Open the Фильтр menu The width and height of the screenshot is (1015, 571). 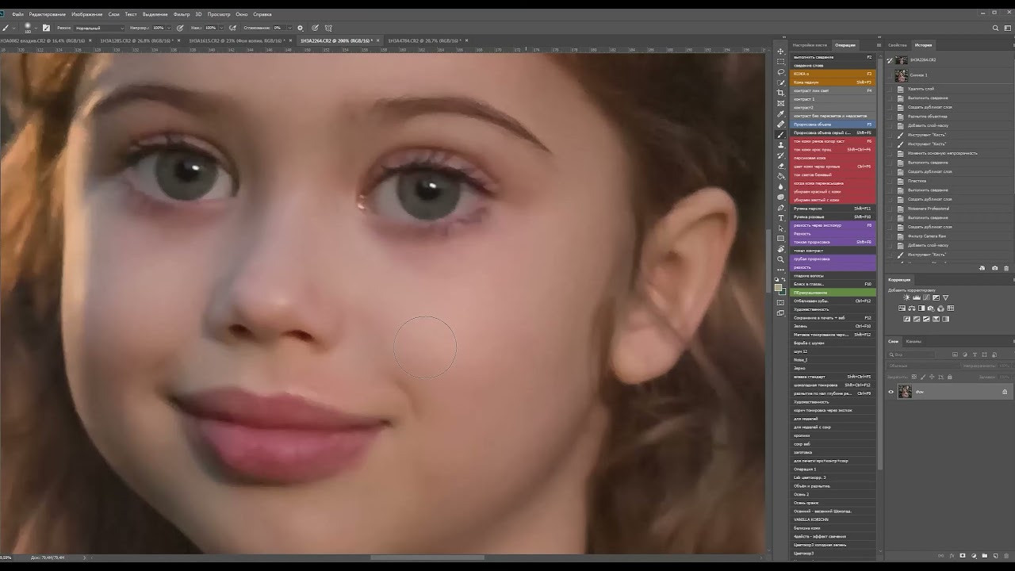182,13
